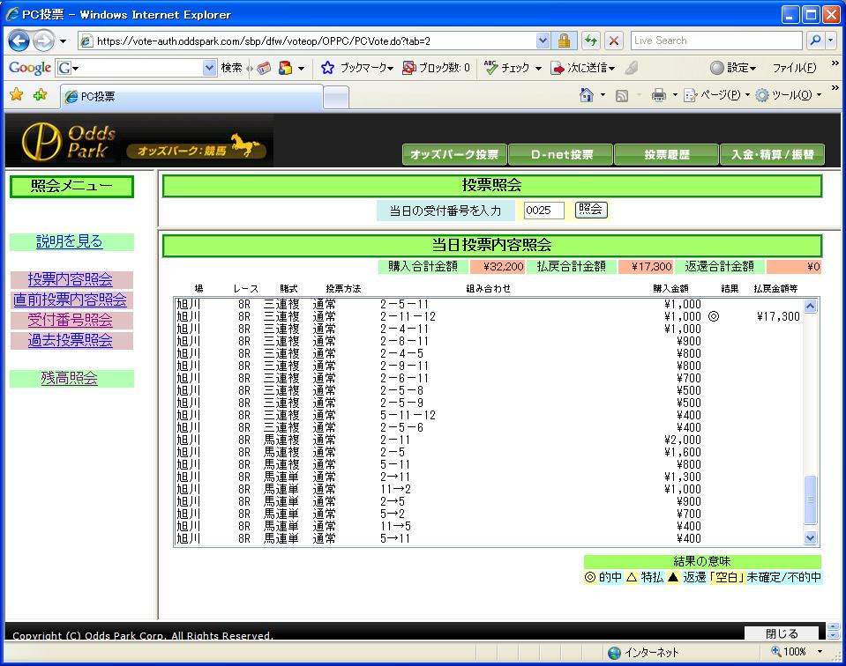Open a new blank browser tab
Screen dimensions: 846x666
coord(336,98)
